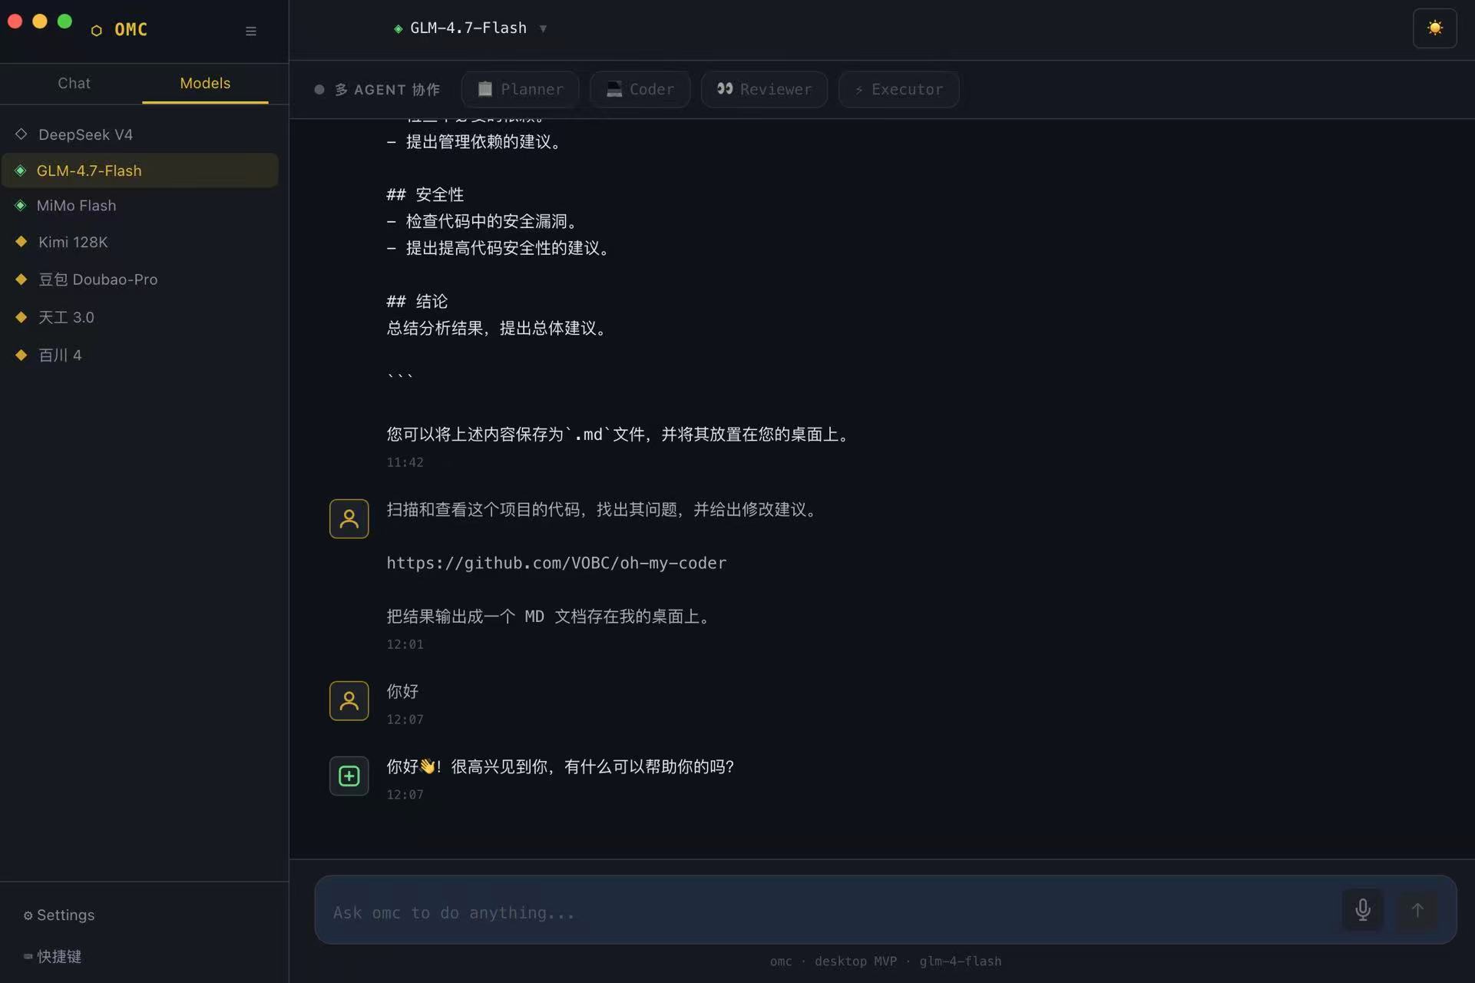Click the user avatar beside the 你好 message
This screenshot has height=983, width=1475.
click(x=349, y=700)
